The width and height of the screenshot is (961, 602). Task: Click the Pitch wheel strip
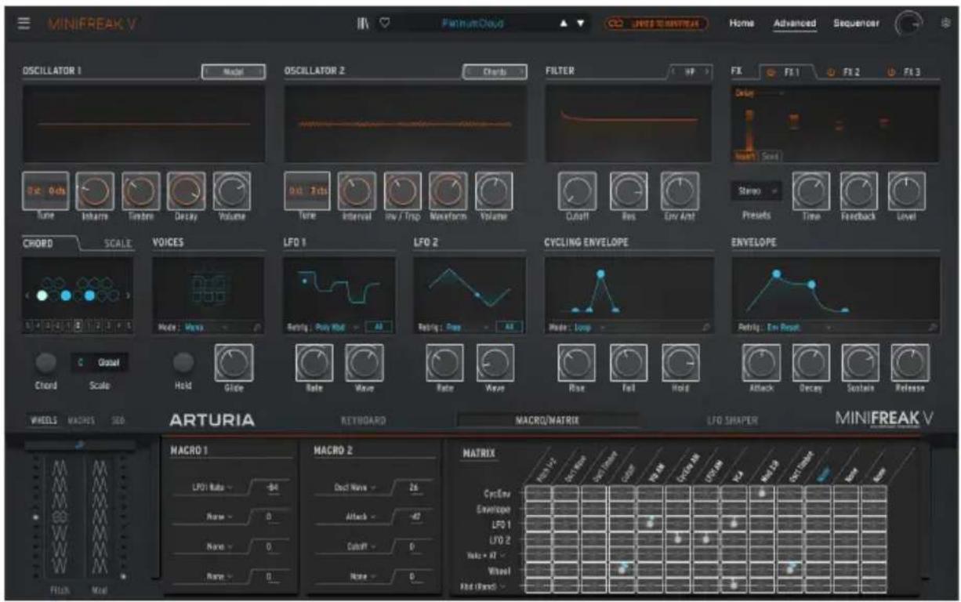(60, 518)
